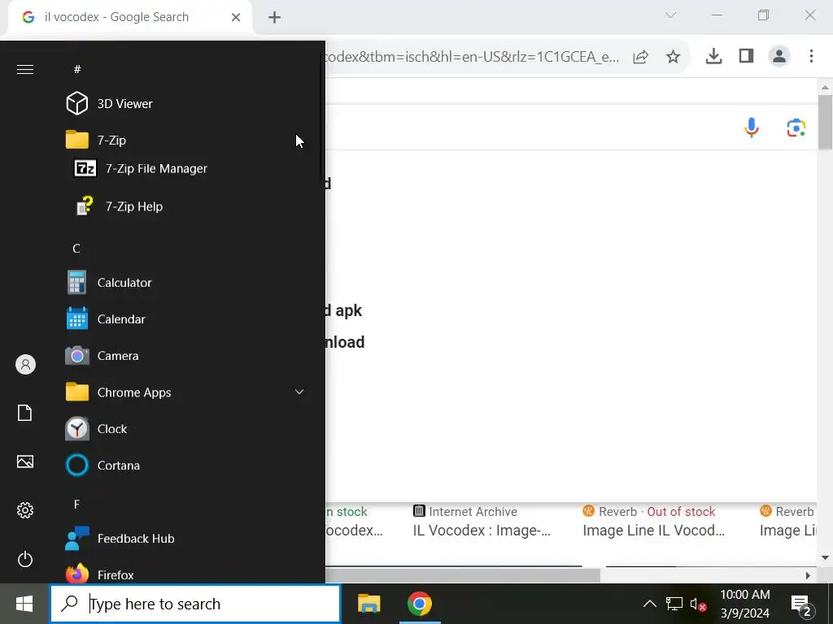Click the C letter group header
Screen dimensions: 833x624
tap(76, 249)
